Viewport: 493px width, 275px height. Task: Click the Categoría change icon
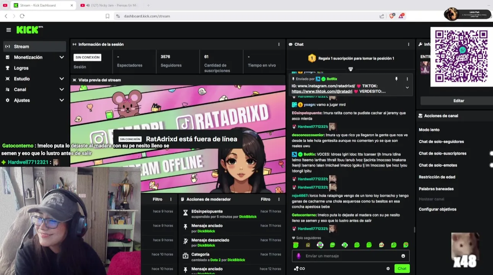(x=186, y=256)
